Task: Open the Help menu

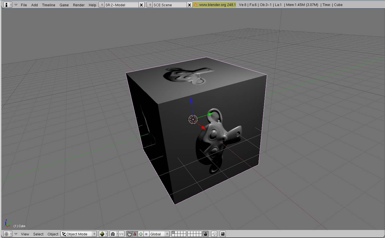Action: 92,5
